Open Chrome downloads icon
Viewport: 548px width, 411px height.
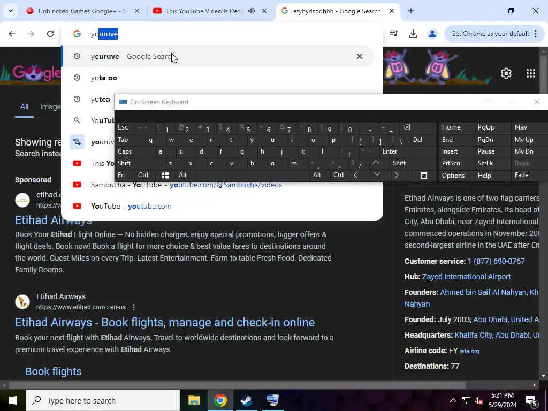pyautogui.click(x=413, y=34)
